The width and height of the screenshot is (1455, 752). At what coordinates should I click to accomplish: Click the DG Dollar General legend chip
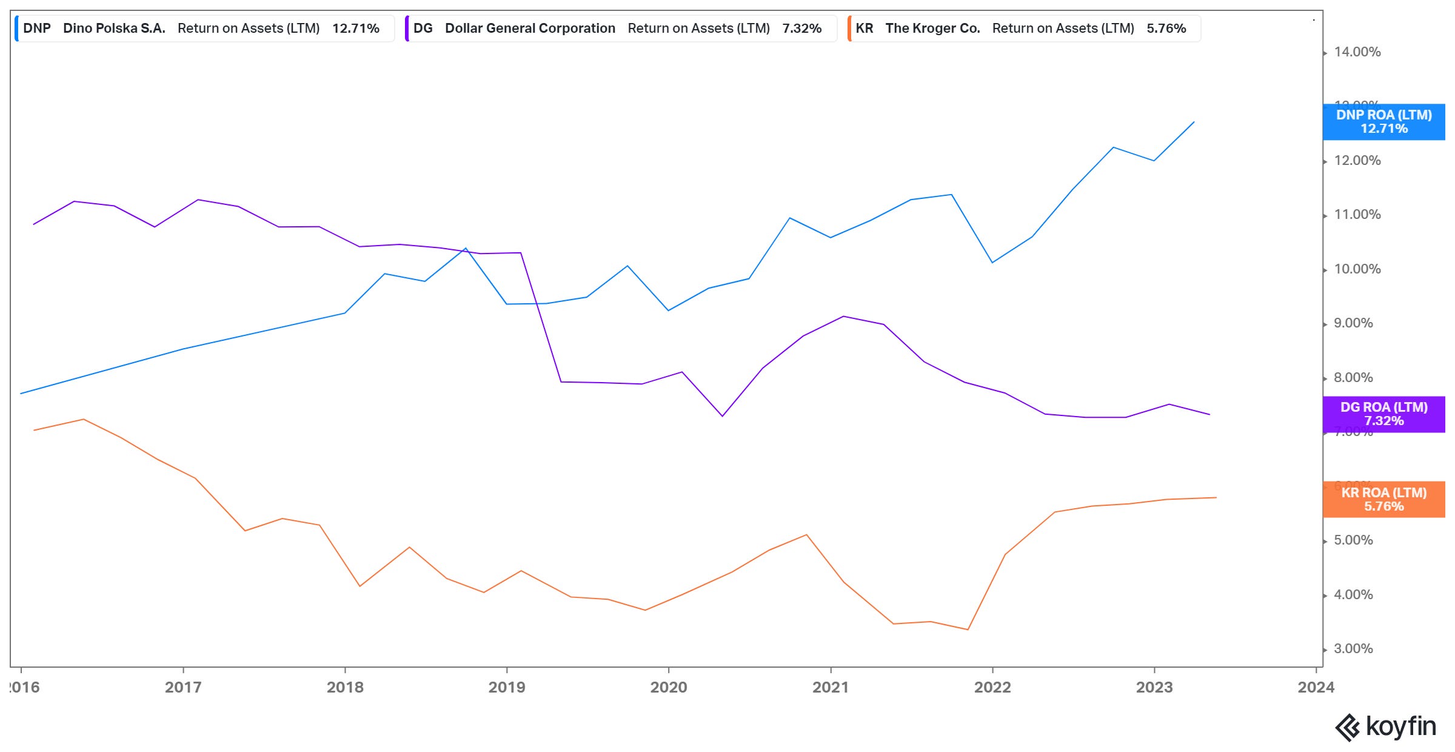pos(621,29)
